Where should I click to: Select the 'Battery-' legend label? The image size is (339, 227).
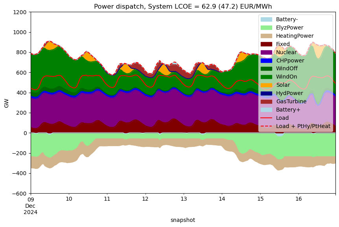coord(287,19)
